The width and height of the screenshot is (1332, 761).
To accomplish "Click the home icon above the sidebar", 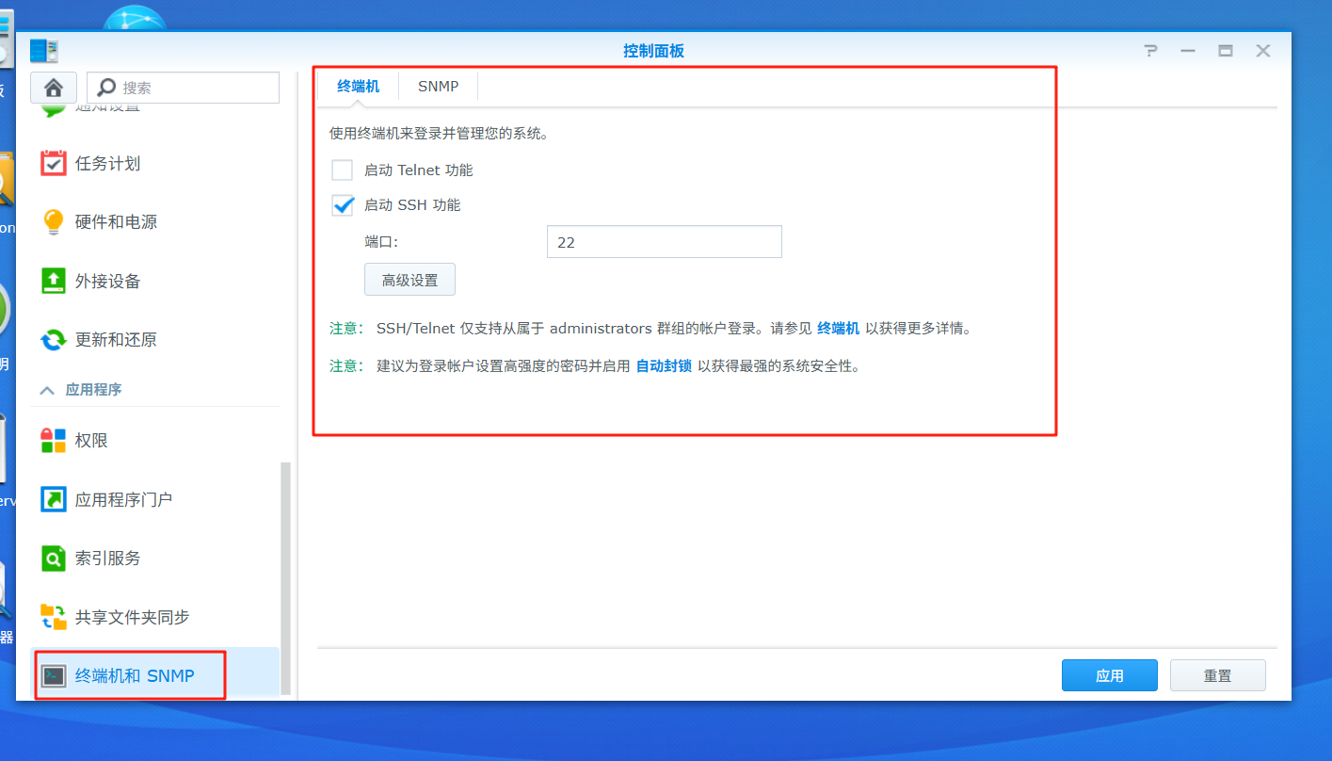I will (x=54, y=87).
